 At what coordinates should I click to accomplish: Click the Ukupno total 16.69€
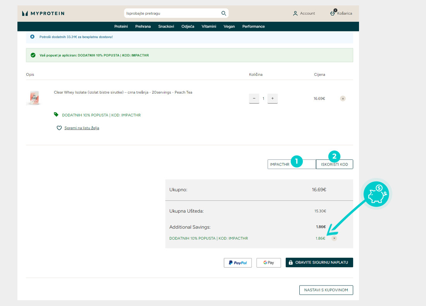(319, 190)
